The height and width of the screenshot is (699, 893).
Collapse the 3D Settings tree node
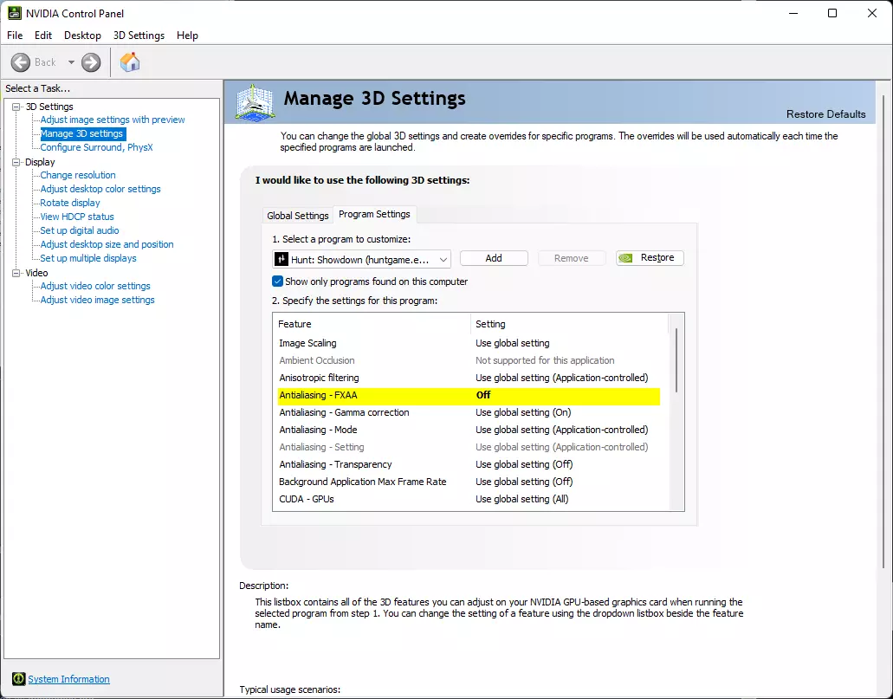click(16, 107)
